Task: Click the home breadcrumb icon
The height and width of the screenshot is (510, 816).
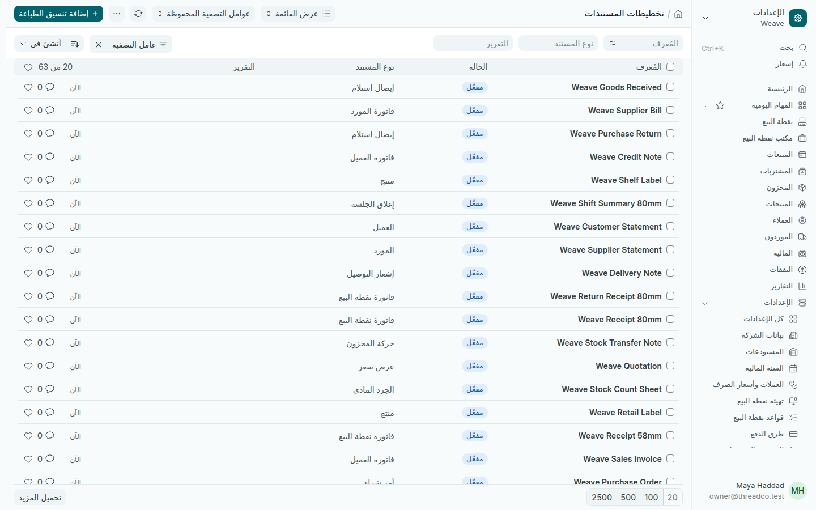Action: click(678, 14)
